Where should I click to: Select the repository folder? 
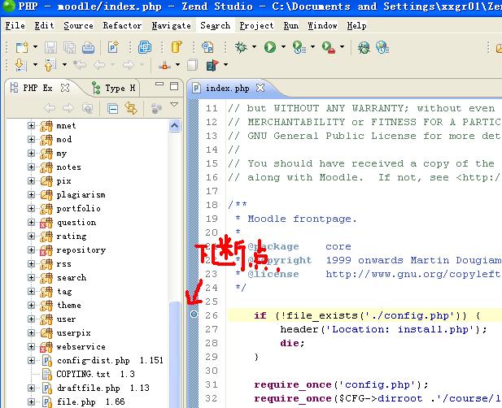click(x=81, y=250)
